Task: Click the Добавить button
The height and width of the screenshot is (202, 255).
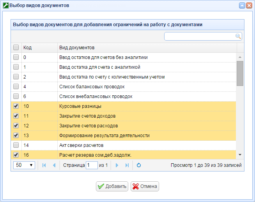Action: tap(112, 186)
